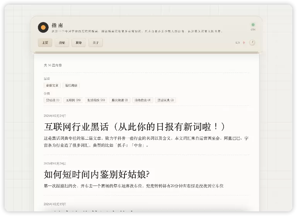Image resolution: width=297 pixels, height=216 pixels.
Task: Filter by 互联网 (28) category tag
Action: (x=73, y=100)
